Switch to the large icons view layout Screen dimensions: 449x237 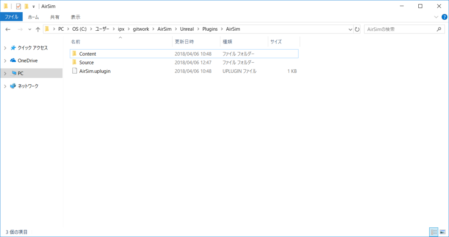coord(442,232)
